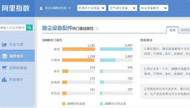Click the 除尘设备配件 link in data note 1
This screenshot has width=190, height=108.
click(x=171, y=49)
